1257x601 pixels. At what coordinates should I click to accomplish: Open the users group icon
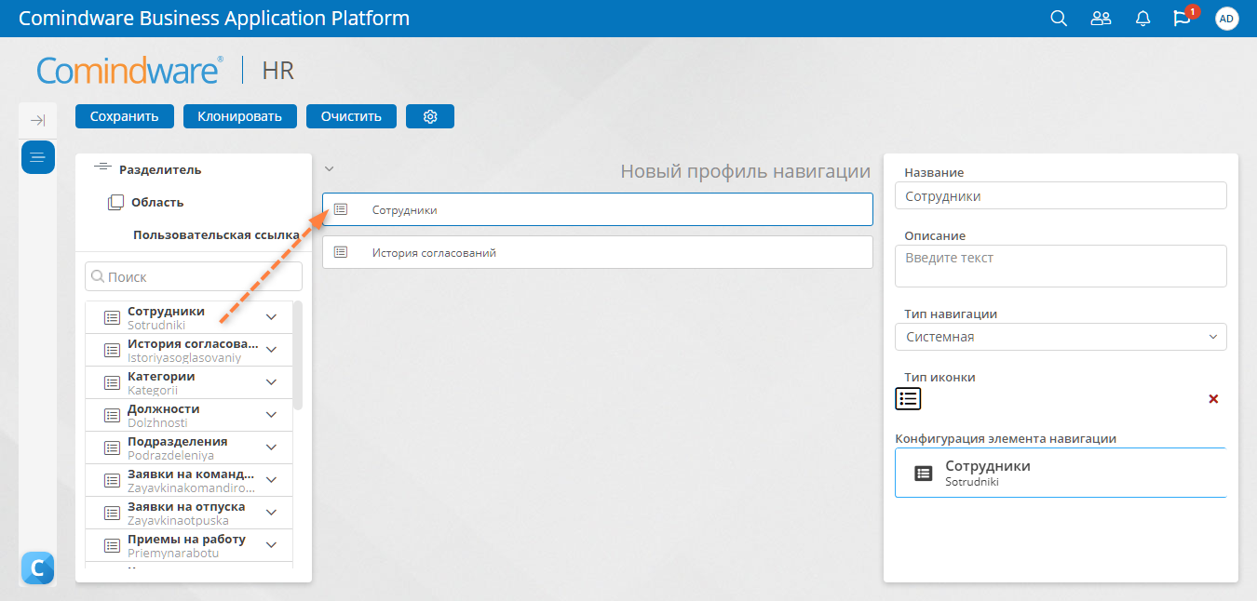point(1101,19)
